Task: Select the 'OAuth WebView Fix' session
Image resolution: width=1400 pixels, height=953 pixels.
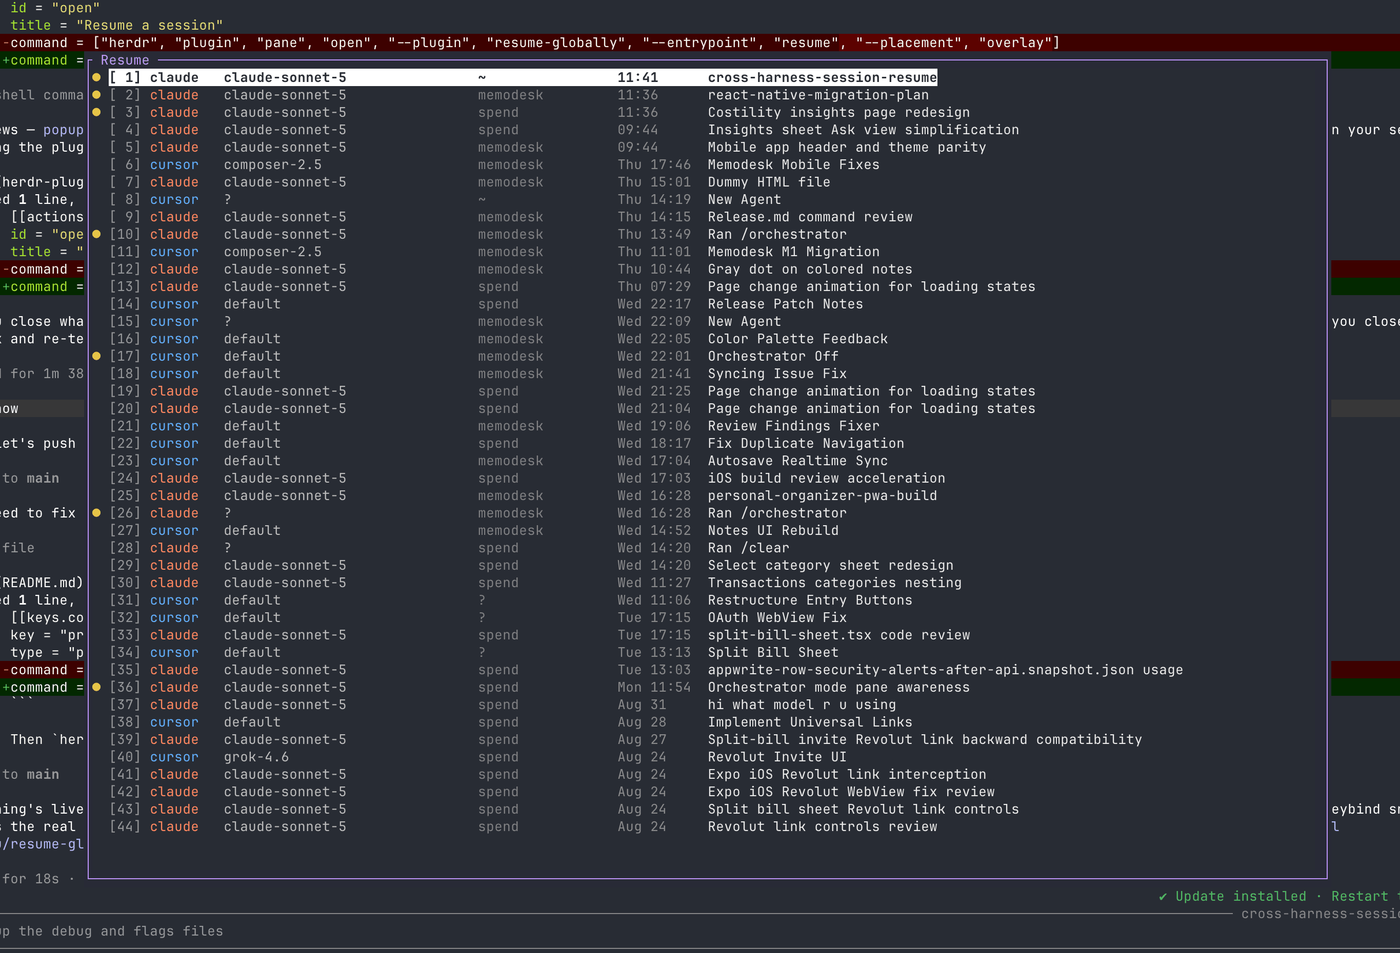Action: point(478,618)
